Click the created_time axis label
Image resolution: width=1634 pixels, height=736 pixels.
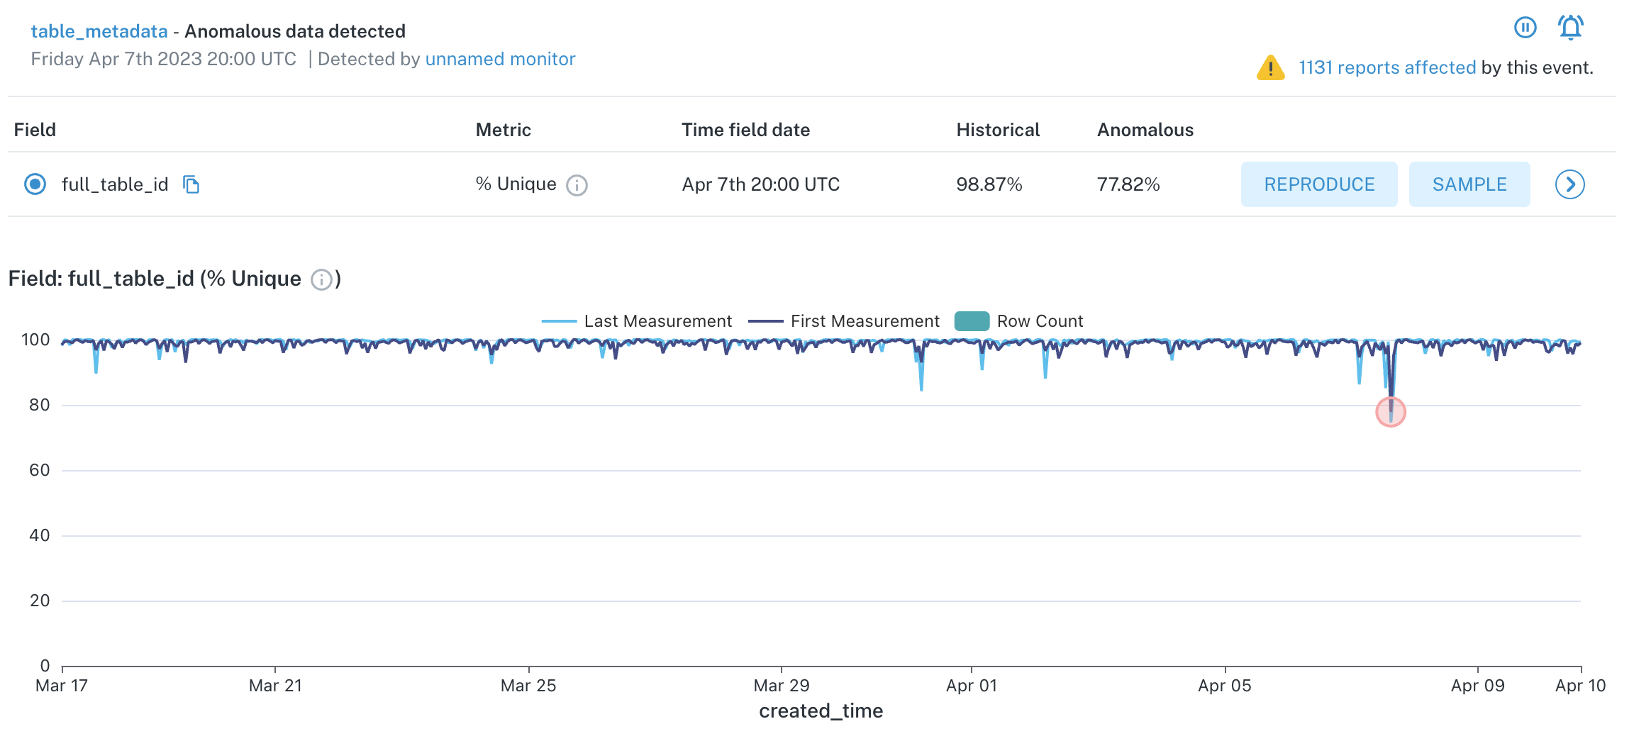coord(821,711)
